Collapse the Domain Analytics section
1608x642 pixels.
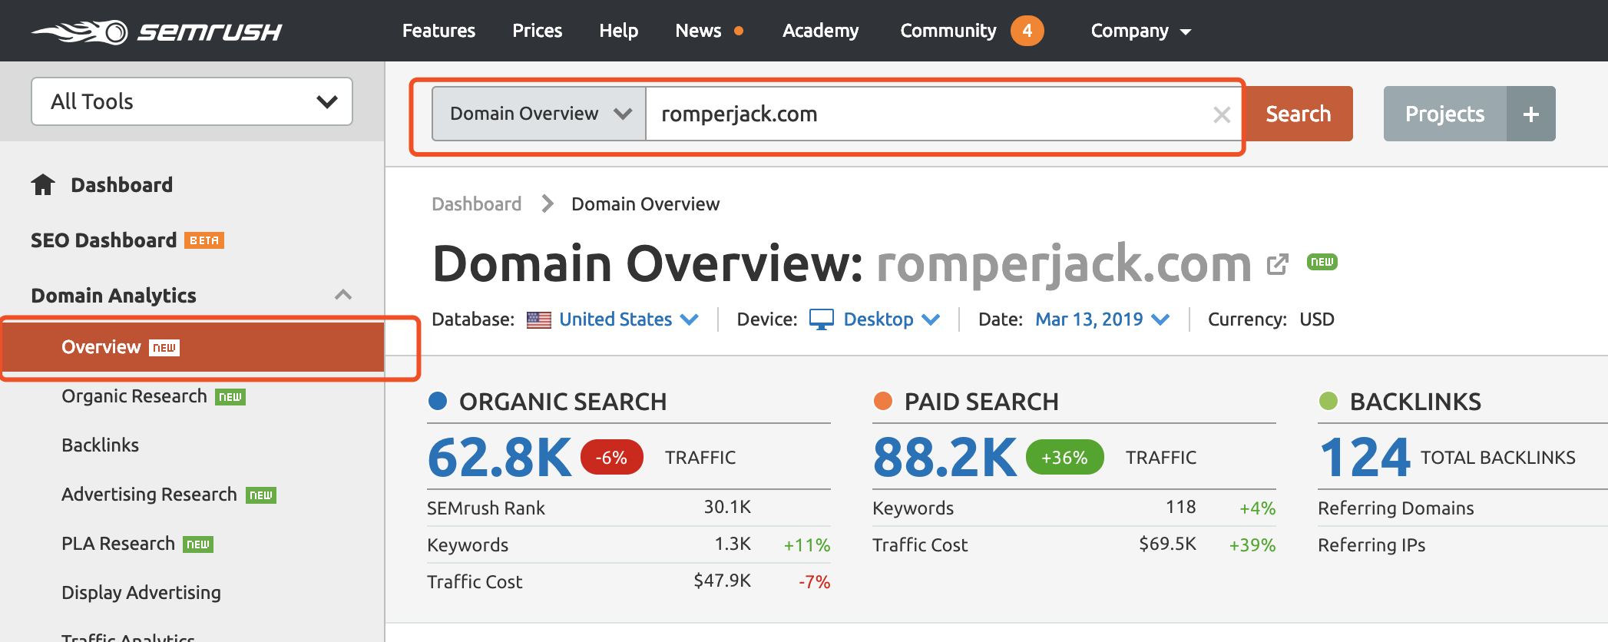click(x=343, y=295)
